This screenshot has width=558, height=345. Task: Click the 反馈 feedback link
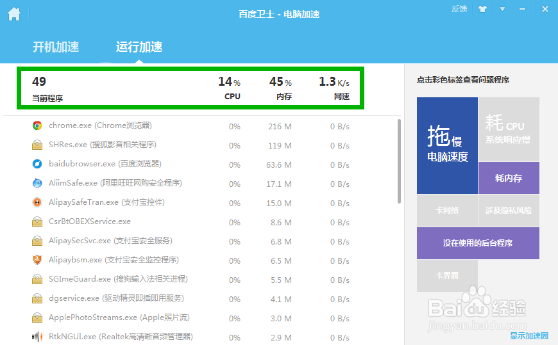(459, 9)
